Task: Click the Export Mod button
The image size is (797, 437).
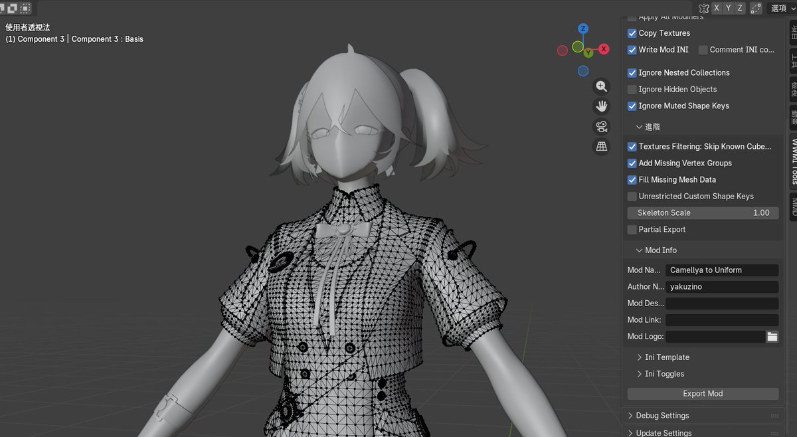Action: coord(703,394)
